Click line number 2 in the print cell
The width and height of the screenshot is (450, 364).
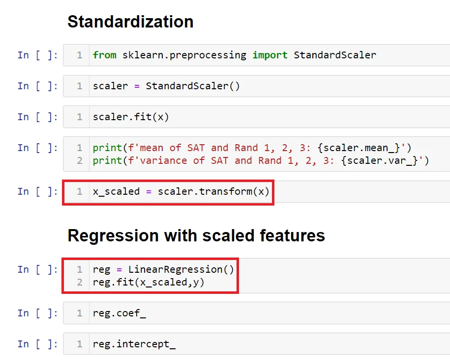pyautogui.click(x=80, y=160)
